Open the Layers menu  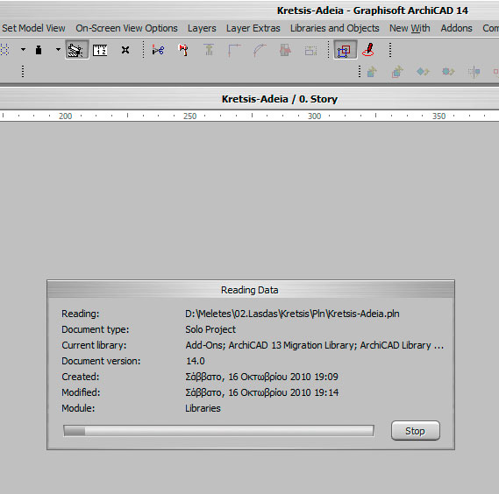tap(202, 28)
